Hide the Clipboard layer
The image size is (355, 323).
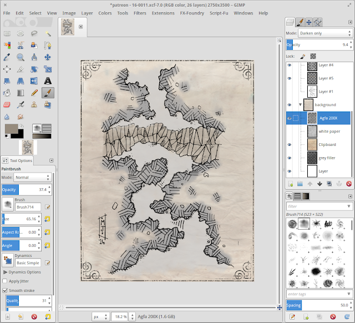(x=290, y=144)
